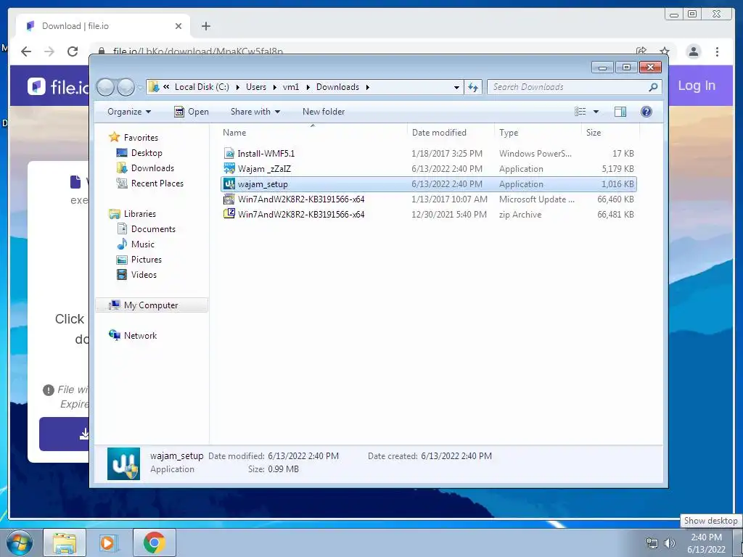Refresh the Downloads folder view

coord(473,87)
